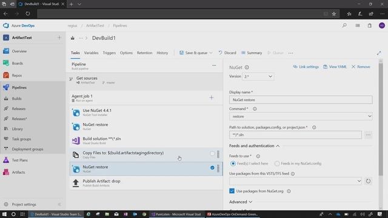This screenshot has height=218, width=388.
Task: Open breadcrumb more options ellipsis beside DevBuild1
Action: 81,38
